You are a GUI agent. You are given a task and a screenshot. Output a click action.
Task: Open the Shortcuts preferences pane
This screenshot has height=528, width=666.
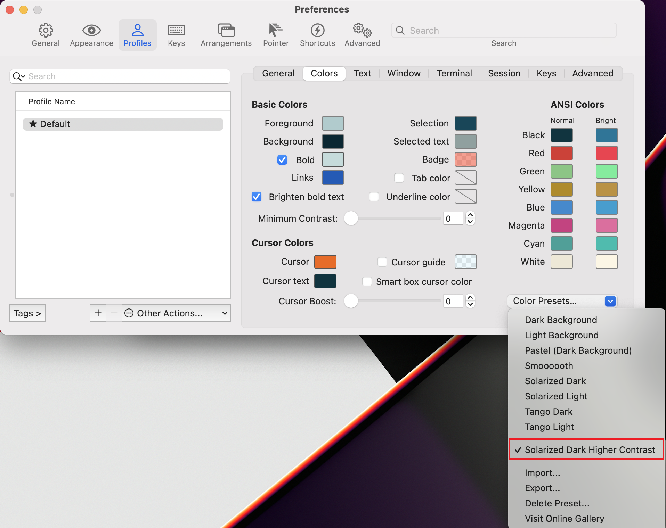317,35
